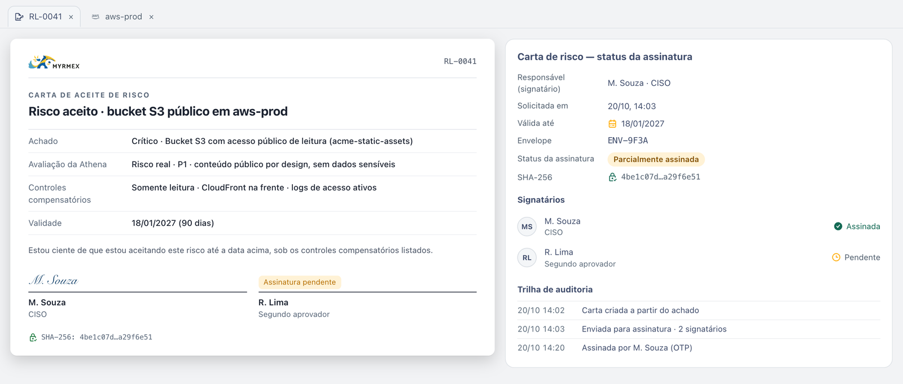This screenshot has width=903, height=384.
Task: Click the lock icon next to SHA-256 hash in status panel
Action: tap(612, 177)
